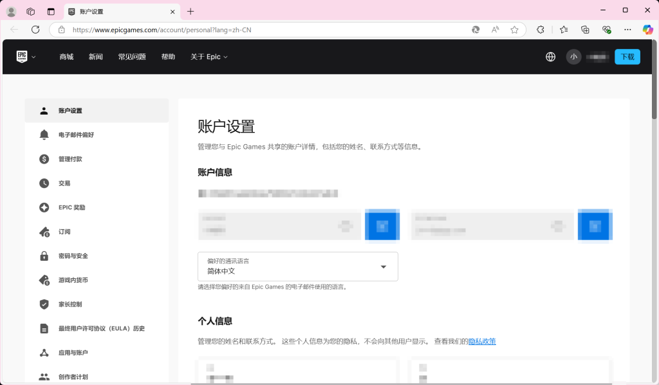
Task: Open the 新闻 news page
Action: pos(96,57)
